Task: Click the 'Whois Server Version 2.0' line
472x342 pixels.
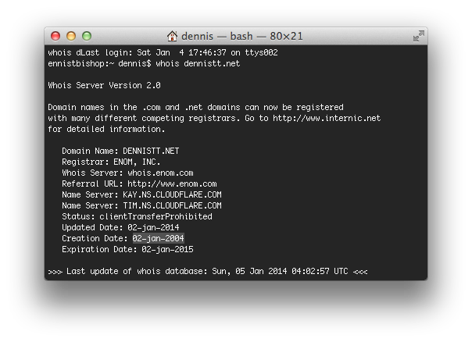Action: pos(104,85)
